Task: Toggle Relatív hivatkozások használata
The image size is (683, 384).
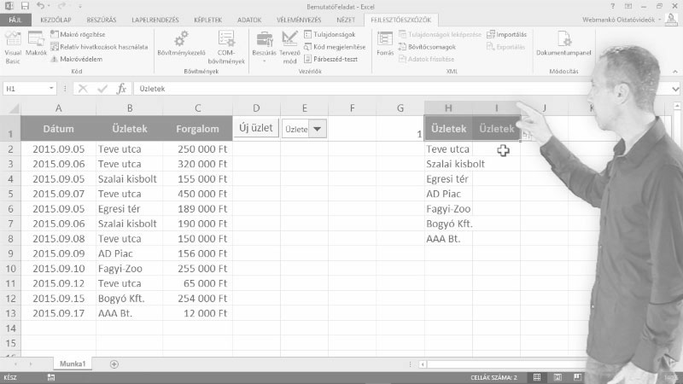Action: pos(99,47)
